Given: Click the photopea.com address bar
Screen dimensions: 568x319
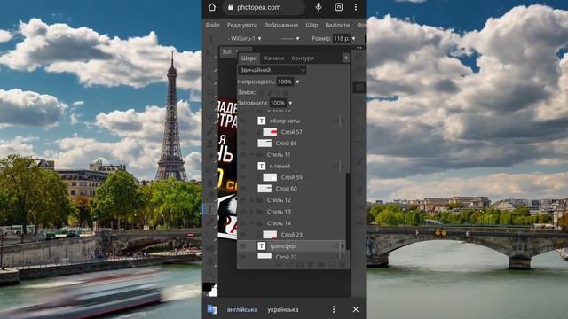Looking at the screenshot, I should (264, 7).
